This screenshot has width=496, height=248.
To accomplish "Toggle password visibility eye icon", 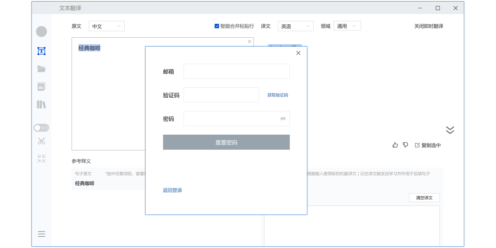I will pyautogui.click(x=283, y=119).
